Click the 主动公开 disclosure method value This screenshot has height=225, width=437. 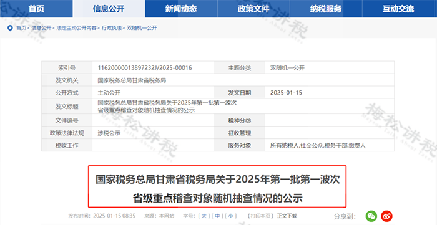click(109, 93)
